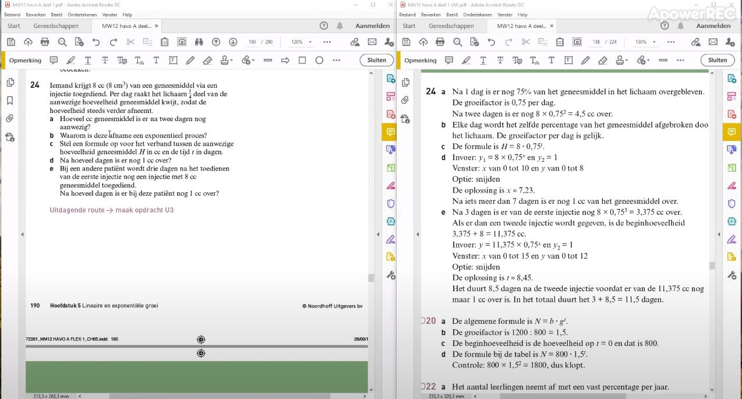742x399 pixels.
Task: Redo action in the left window toolbar
Action: [x=114, y=42]
